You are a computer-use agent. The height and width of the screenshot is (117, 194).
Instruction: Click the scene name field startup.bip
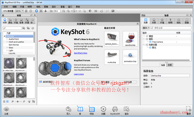coord(170,75)
